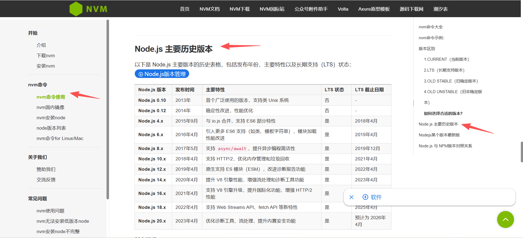
Task: Open NVM文档 navigation item
Action: 209,9
